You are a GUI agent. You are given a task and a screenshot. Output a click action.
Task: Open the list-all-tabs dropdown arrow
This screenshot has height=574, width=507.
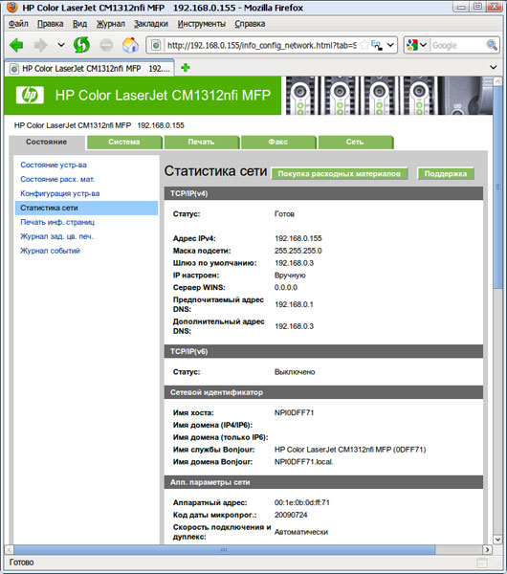[493, 67]
